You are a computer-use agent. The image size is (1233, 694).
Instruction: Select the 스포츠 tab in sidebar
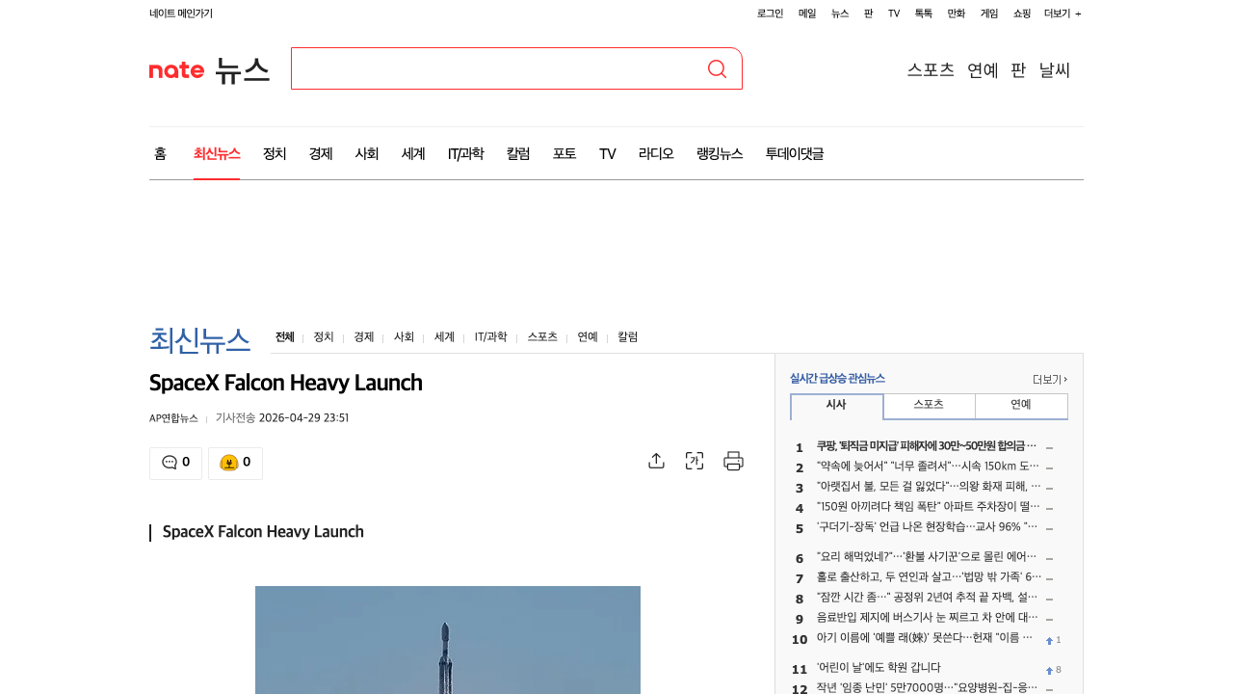click(929, 406)
